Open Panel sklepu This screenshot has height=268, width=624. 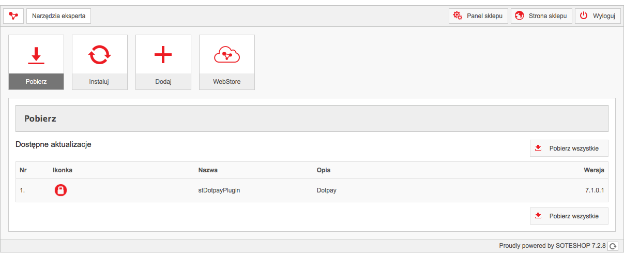click(478, 16)
